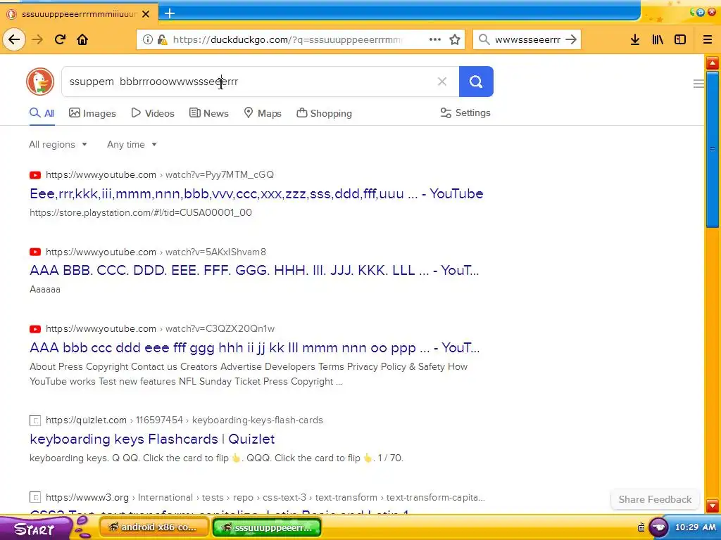Switch to Shopping results

click(324, 113)
